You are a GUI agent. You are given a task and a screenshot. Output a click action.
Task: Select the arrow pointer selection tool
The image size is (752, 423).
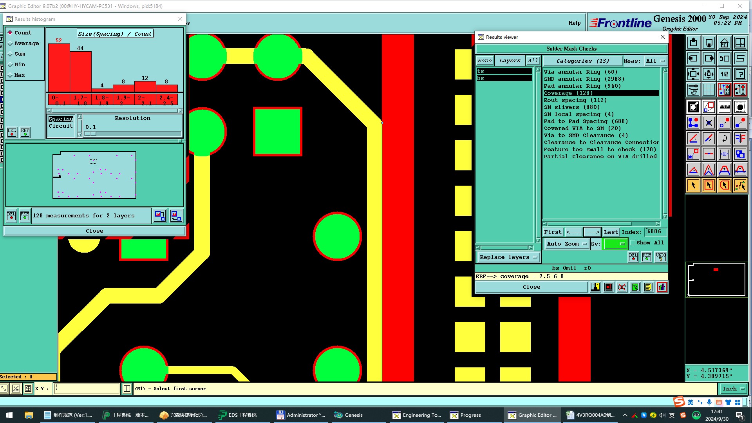click(x=693, y=185)
